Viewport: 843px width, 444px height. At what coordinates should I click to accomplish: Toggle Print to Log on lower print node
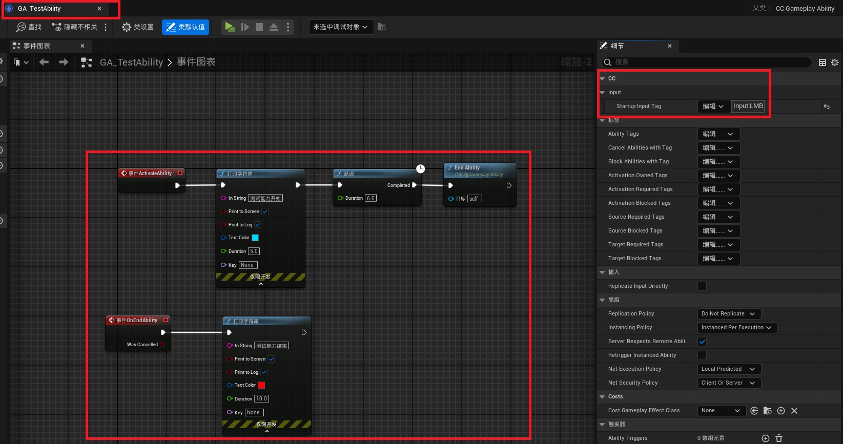(x=264, y=372)
